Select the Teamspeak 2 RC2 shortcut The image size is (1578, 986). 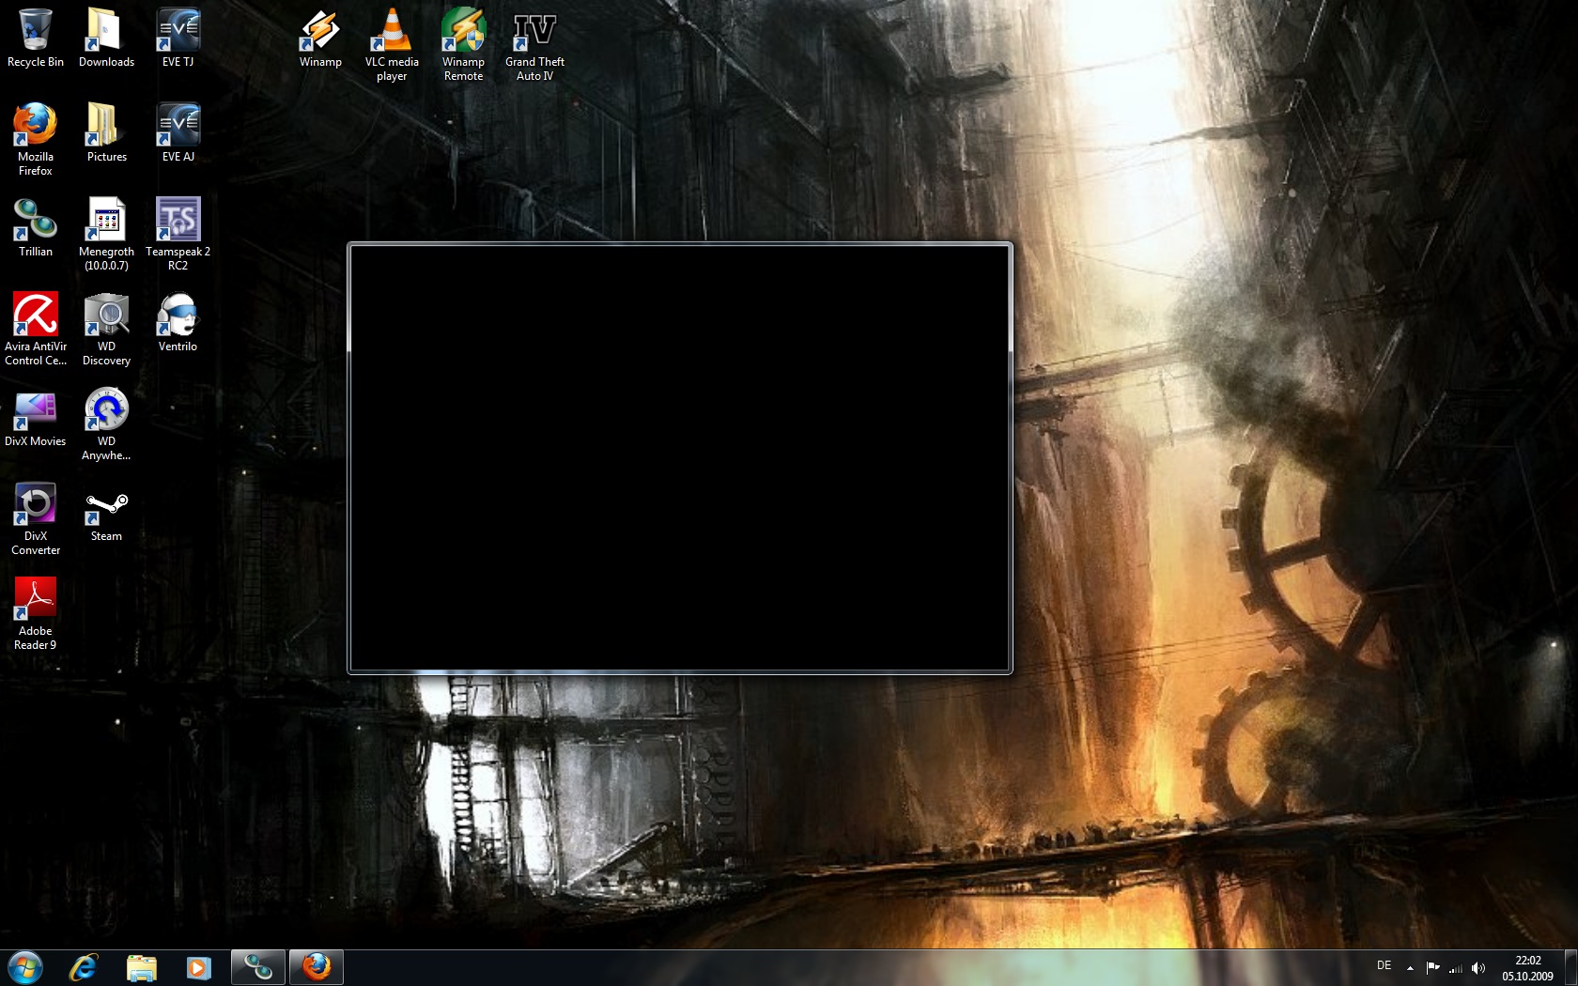(x=178, y=235)
